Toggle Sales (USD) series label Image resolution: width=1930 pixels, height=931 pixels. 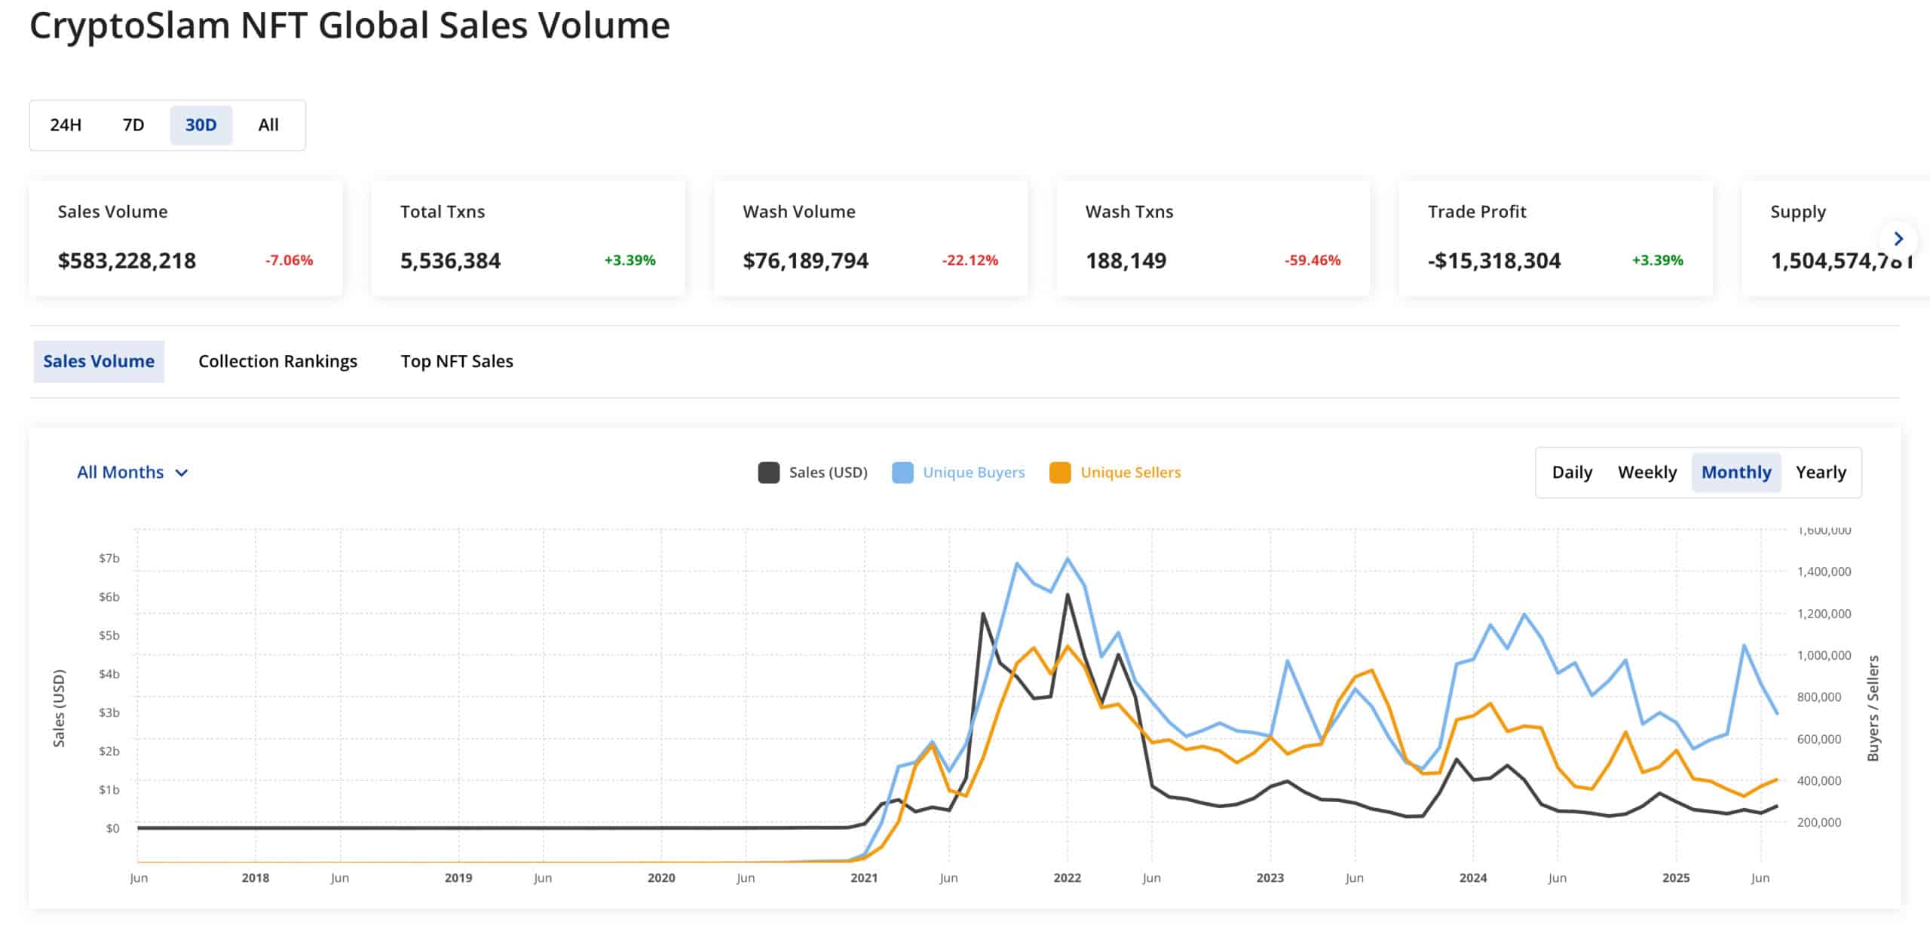coord(828,473)
